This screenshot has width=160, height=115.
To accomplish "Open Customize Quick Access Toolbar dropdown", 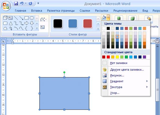I will coord(38,4).
